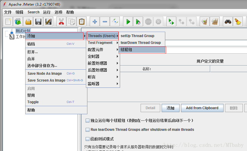
Task: Expand the 配置元件 submenu
Action: point(103,50)
